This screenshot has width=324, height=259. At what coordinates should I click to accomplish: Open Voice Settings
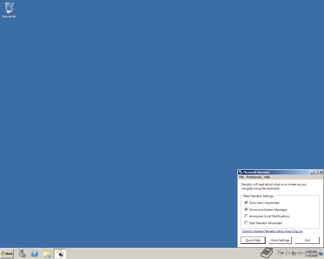point(280,240)
